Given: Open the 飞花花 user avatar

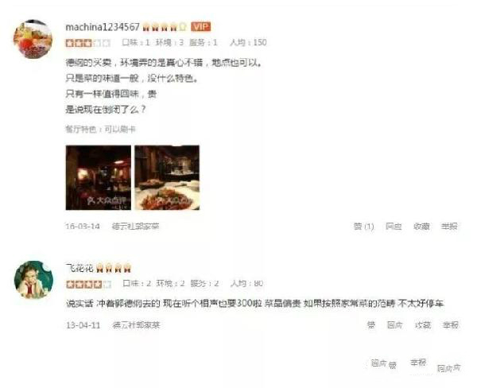Looking at the screenshot, I should [x=33, y=280].
